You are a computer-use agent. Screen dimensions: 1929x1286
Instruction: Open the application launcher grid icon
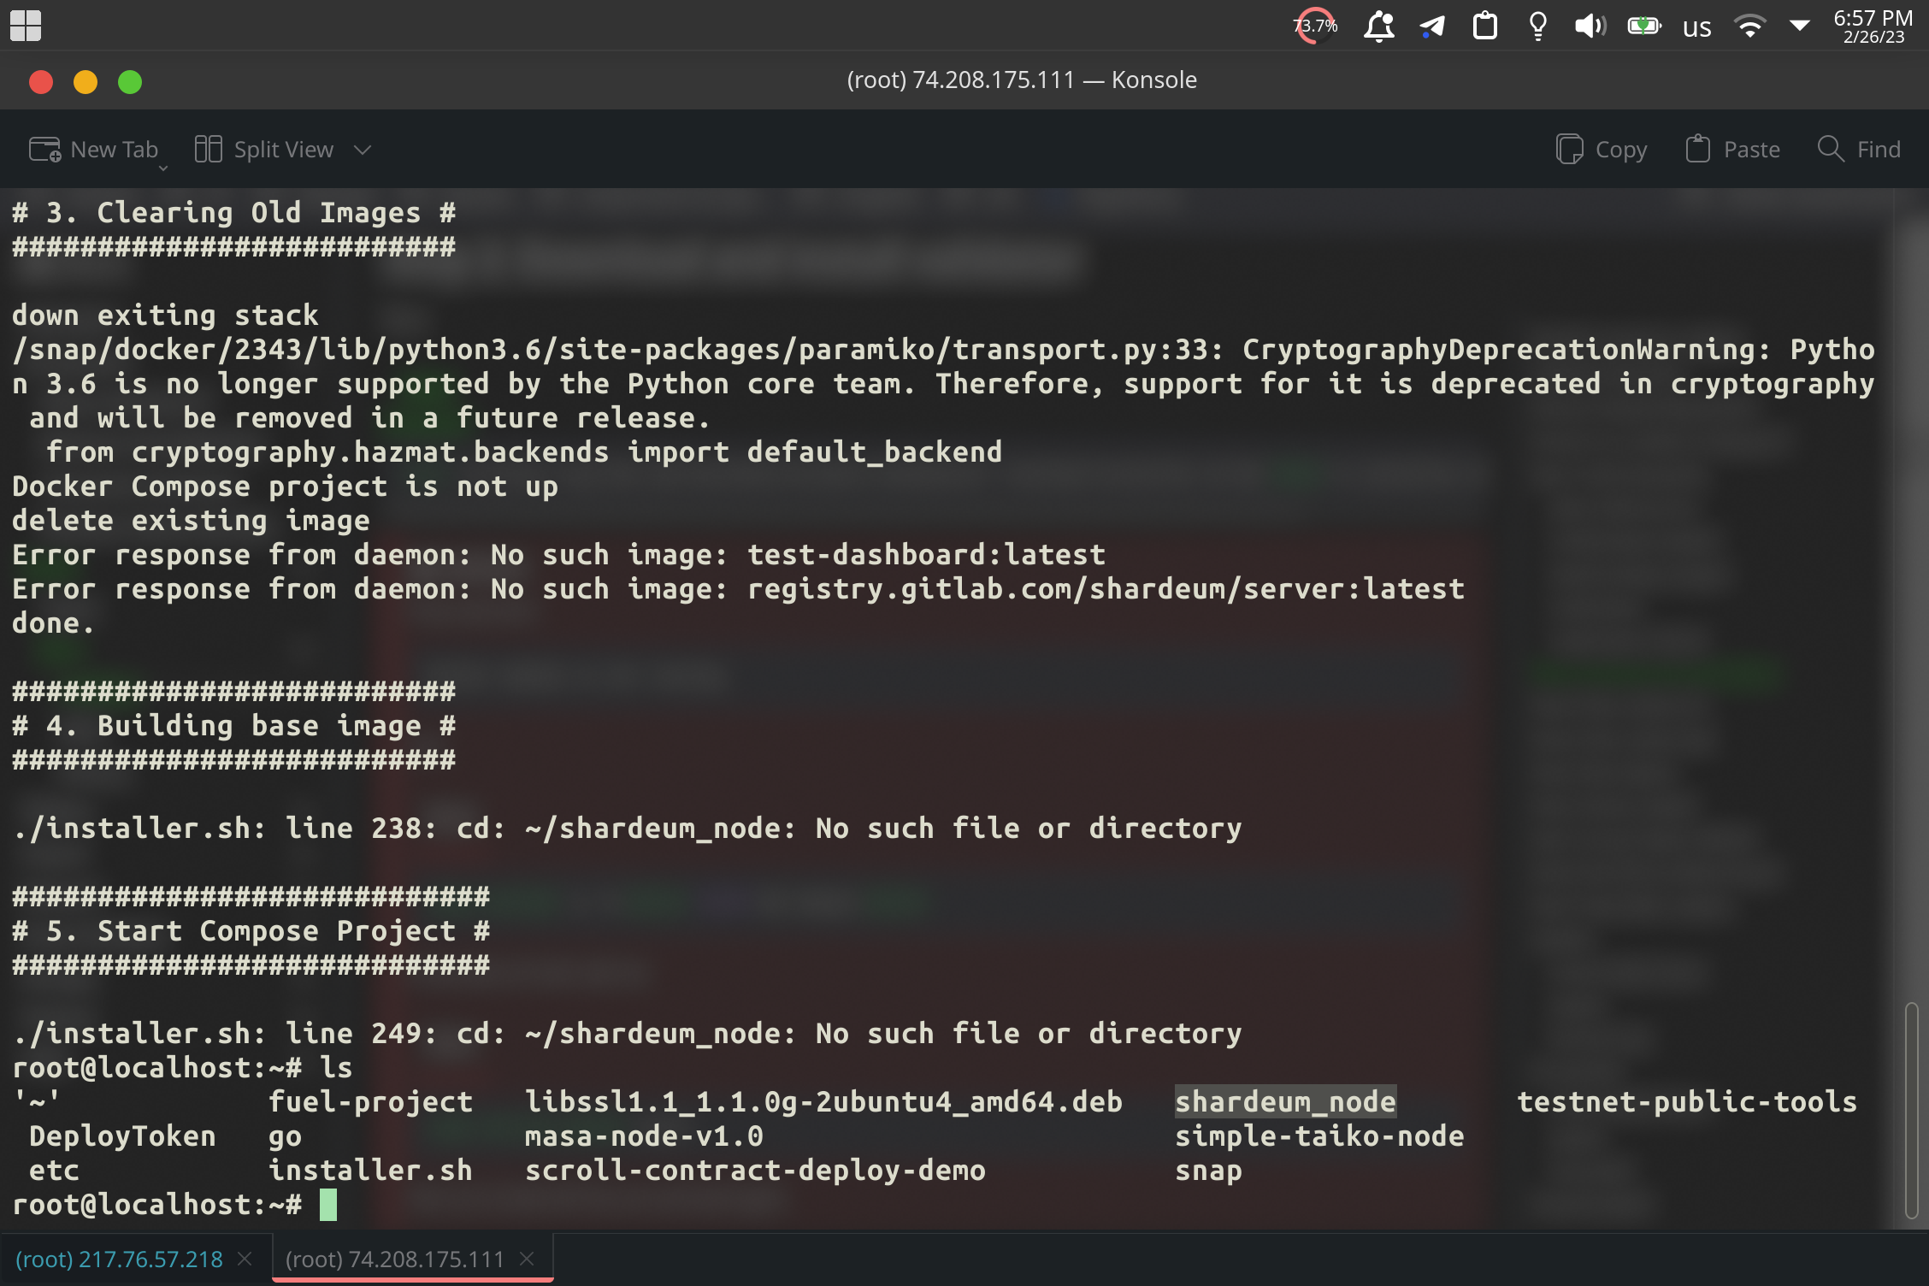[26, 27]
